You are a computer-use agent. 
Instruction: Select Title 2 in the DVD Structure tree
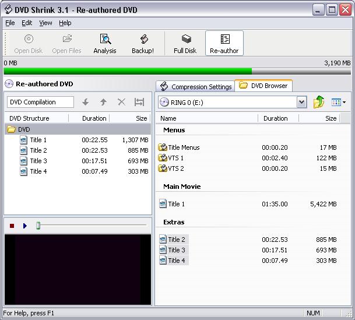coord(84,150)
